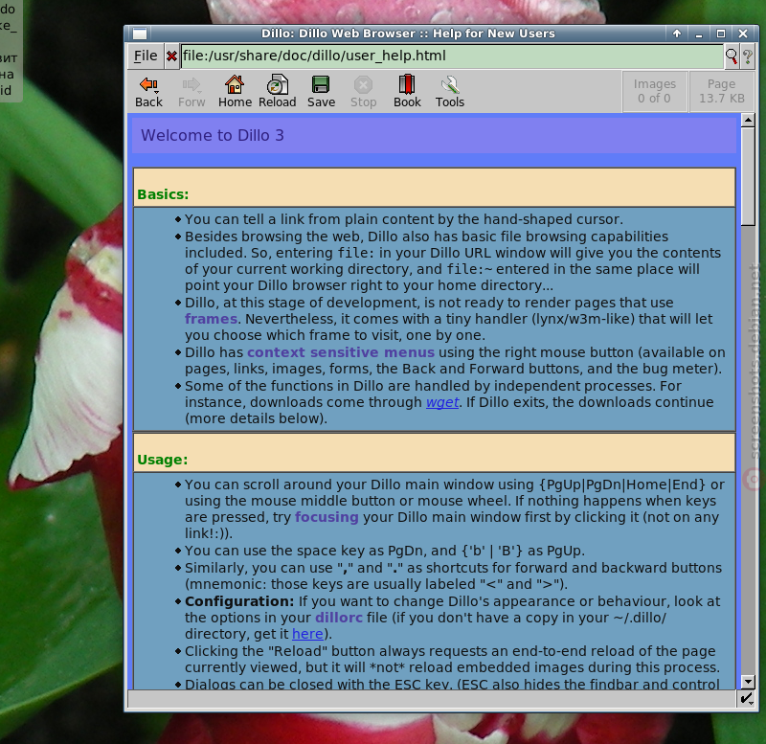
Task: Close the Dillo window
Action: click(x=743, y=34)
